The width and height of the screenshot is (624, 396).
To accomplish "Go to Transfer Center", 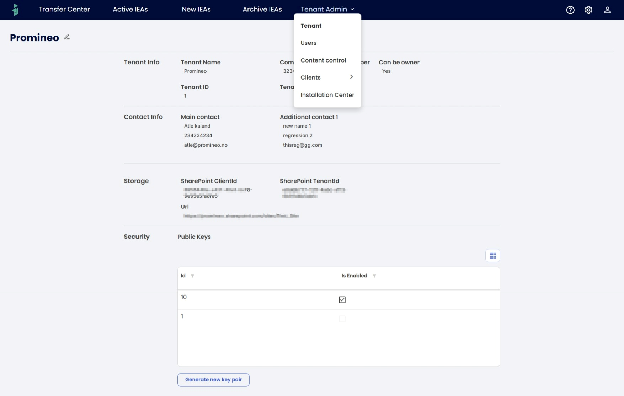I will point(64,9).
